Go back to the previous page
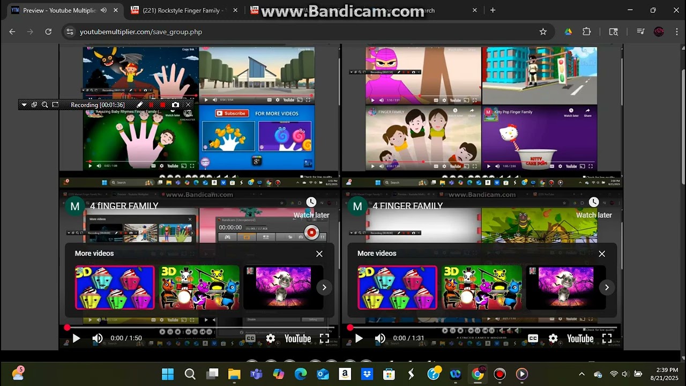 pos(12,32)
